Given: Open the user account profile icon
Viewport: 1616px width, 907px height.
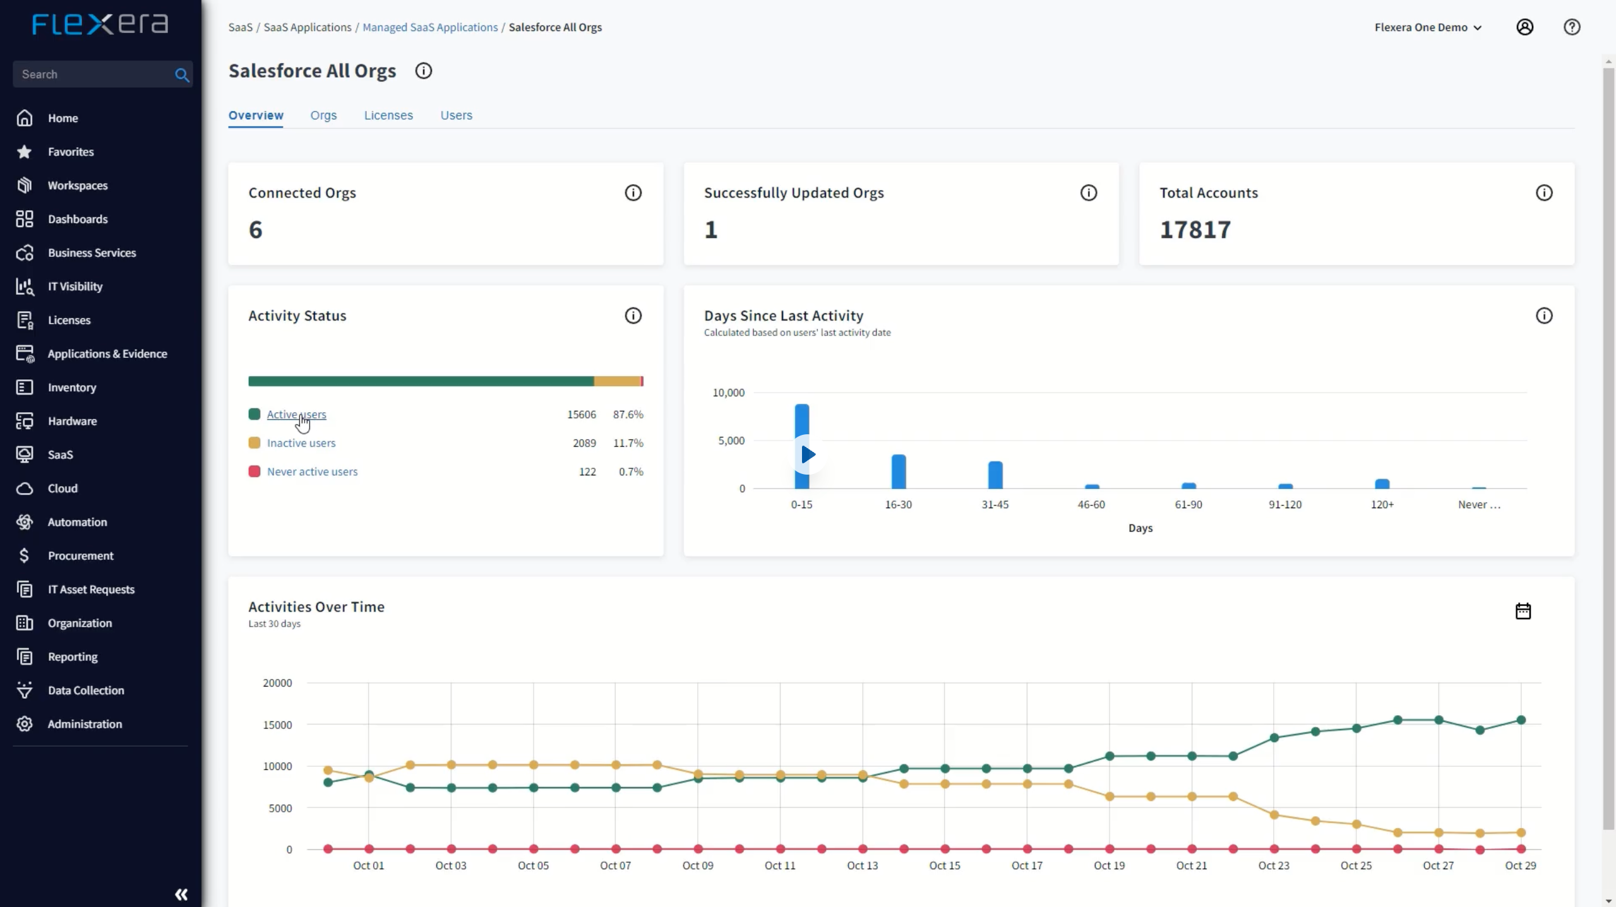Looking at the screenshot, I should (x=1524, y=27).
